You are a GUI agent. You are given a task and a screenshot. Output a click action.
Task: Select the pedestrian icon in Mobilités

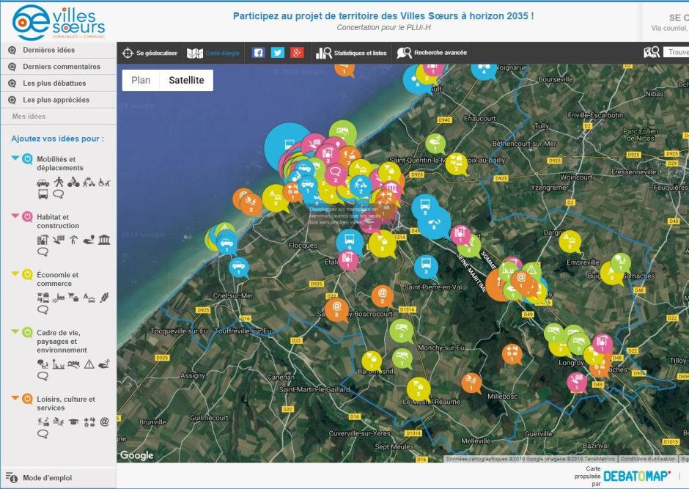[58, 182]
